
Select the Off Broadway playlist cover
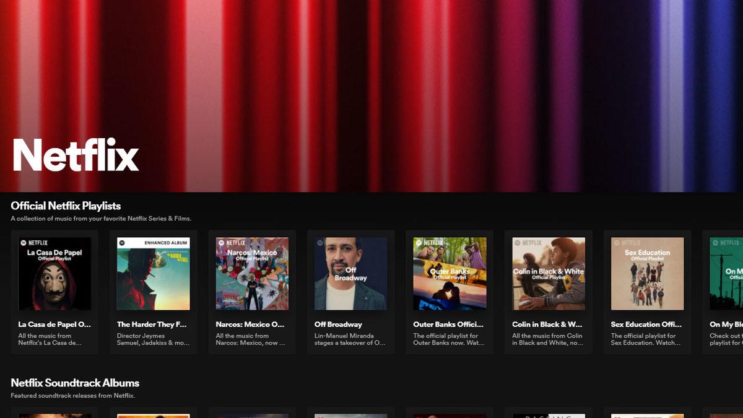tap(351, 274)
